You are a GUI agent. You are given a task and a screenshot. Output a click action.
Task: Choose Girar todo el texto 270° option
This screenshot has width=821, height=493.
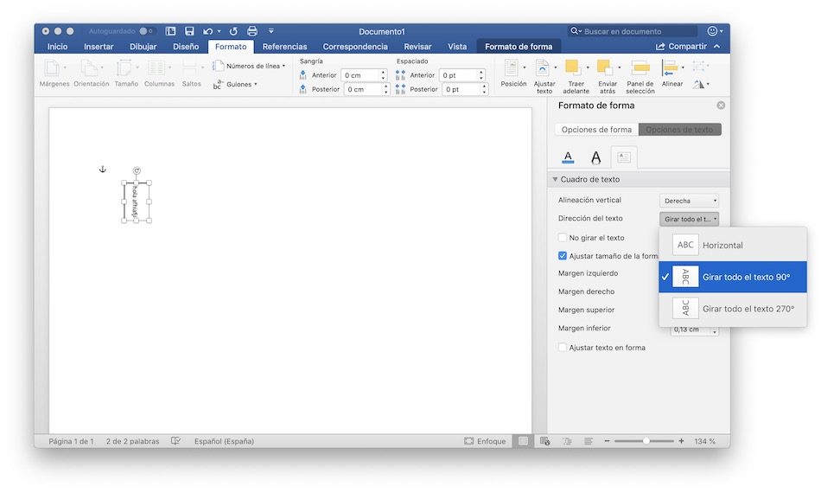(x=748, y=309)
